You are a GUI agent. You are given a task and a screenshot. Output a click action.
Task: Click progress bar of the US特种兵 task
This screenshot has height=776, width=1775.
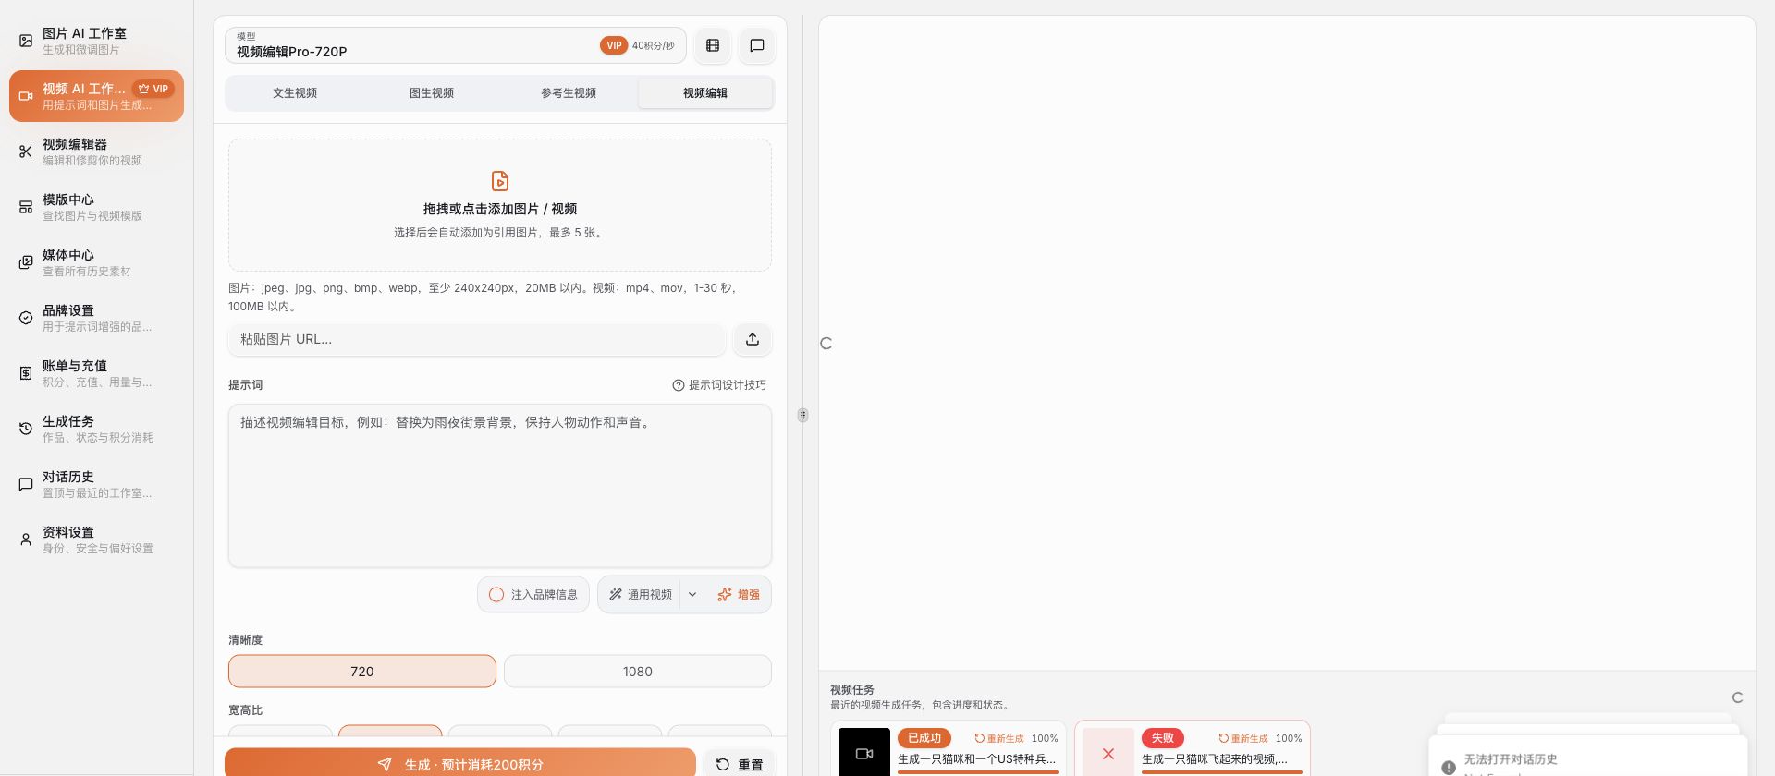978,772
